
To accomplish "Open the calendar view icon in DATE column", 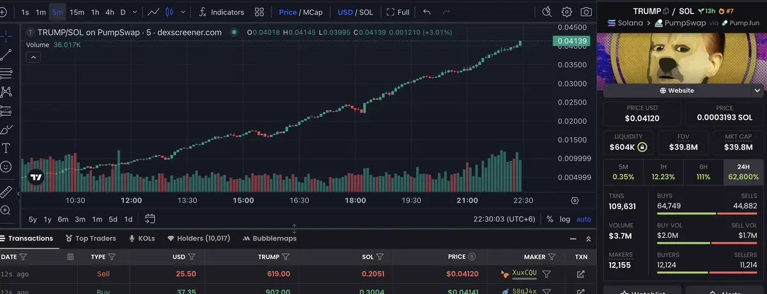I will 70,257.
